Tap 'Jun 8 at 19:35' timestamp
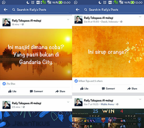144x128 pixels. [91, 21]
